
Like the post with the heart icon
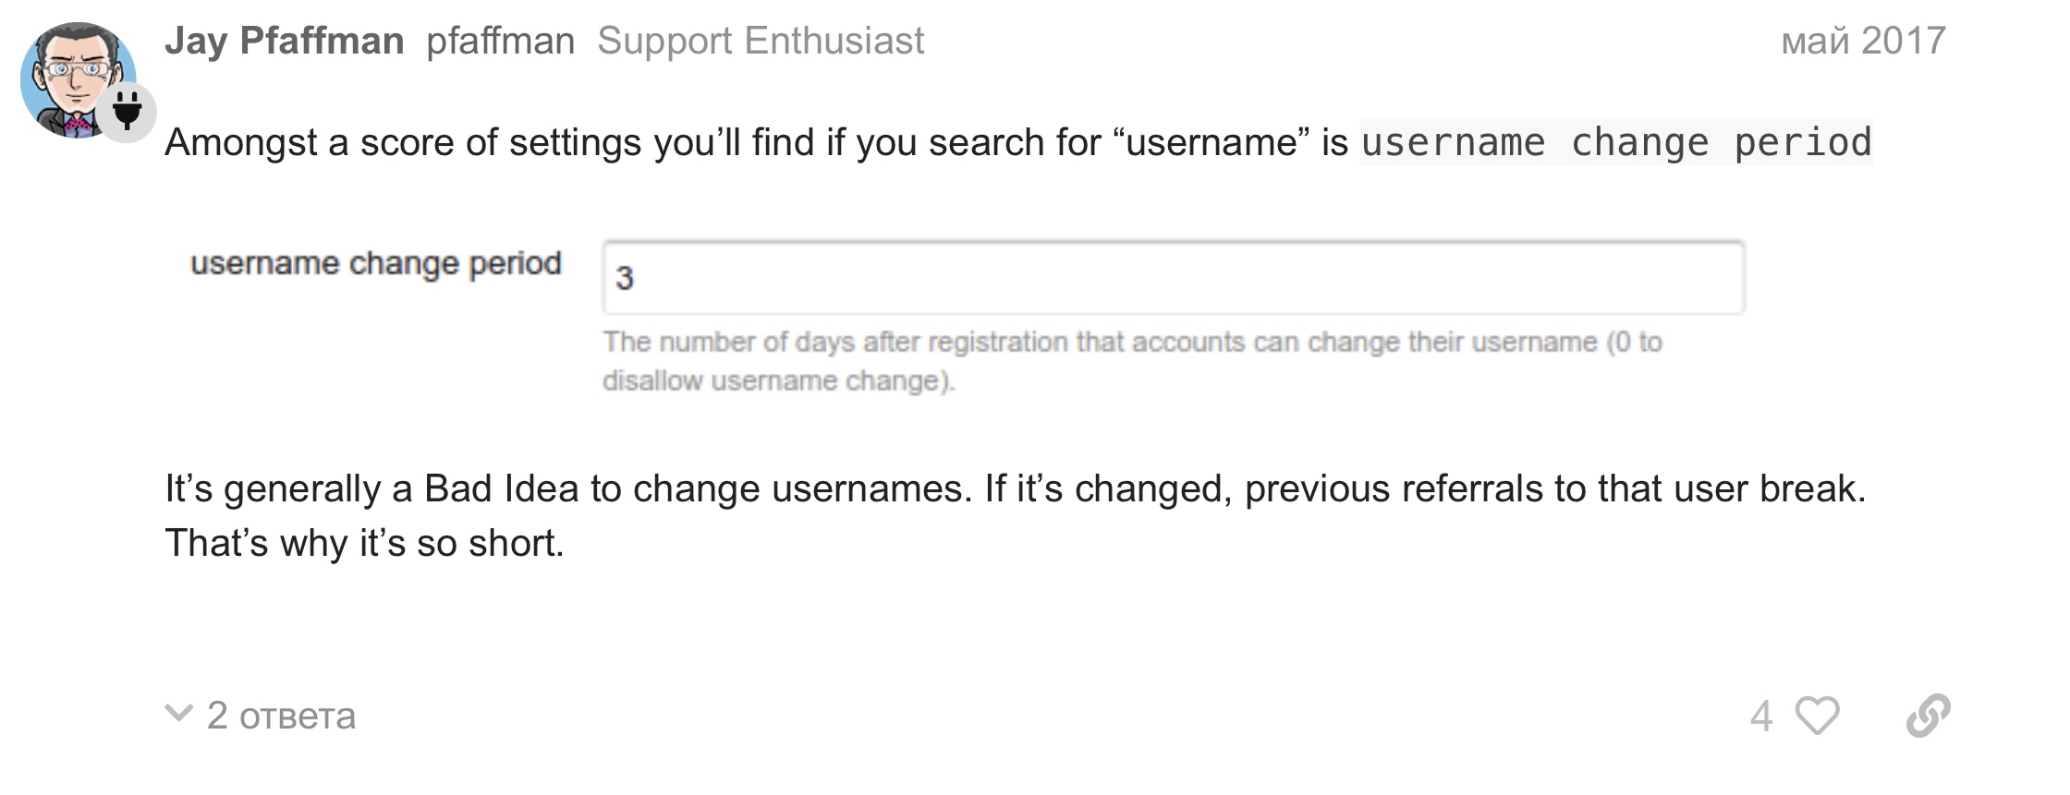coord(1817,717)
